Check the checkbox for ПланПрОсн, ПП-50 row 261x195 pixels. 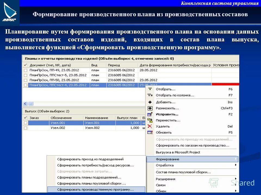click(x=25, y=80)
